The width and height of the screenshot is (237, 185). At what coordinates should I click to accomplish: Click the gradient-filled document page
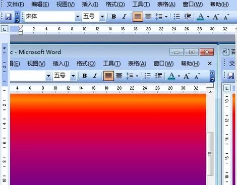point(108,140)
